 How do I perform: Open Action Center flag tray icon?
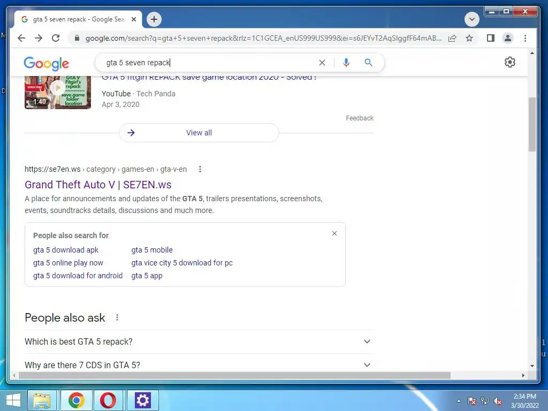coord(472,401)
